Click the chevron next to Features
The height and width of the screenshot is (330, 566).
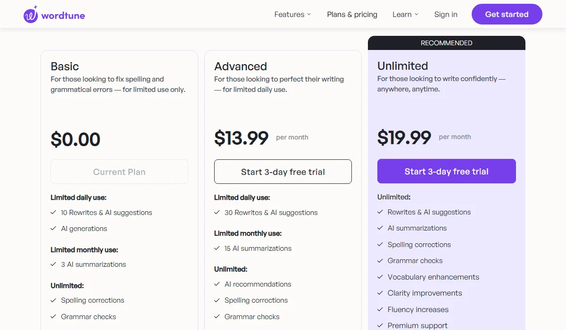tap(309, 15)
